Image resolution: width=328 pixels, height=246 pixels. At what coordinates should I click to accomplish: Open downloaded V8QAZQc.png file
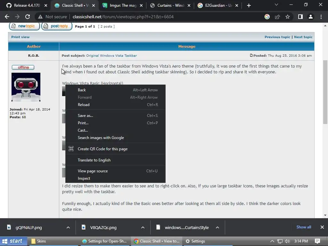[103, 227]
